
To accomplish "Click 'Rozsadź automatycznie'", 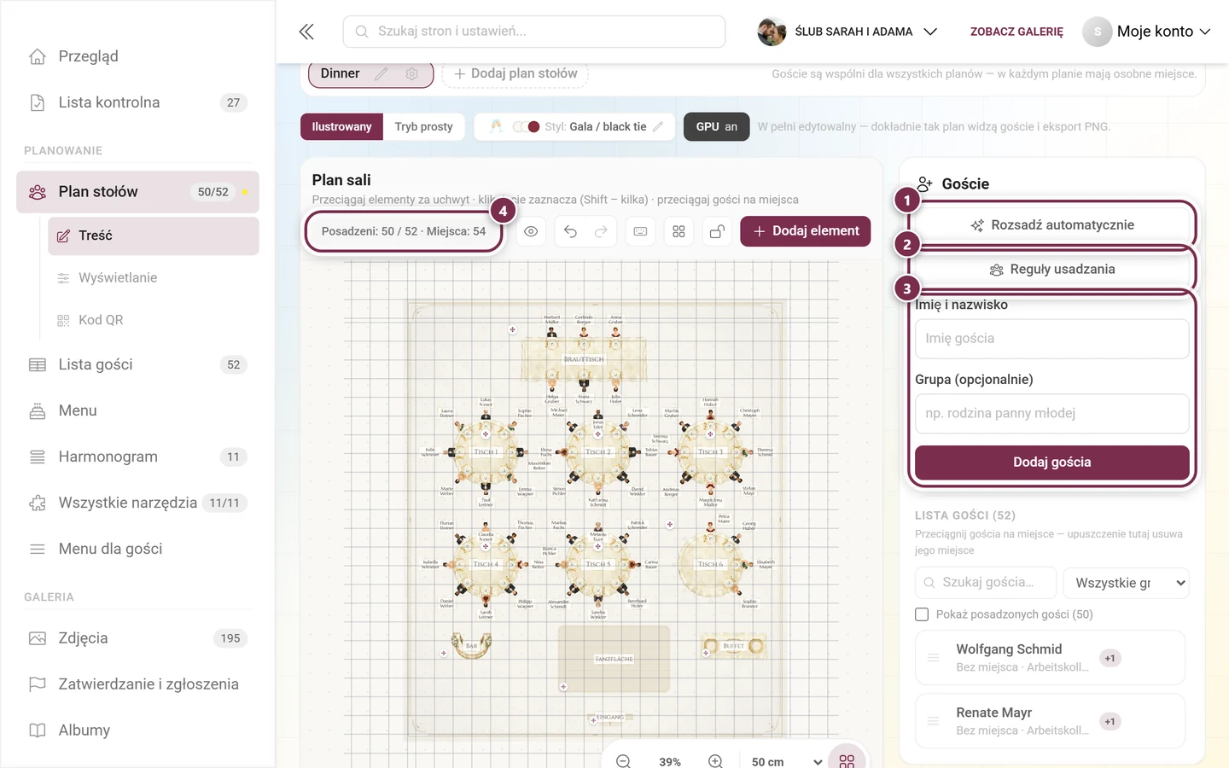I will [x=1052, y=225].
